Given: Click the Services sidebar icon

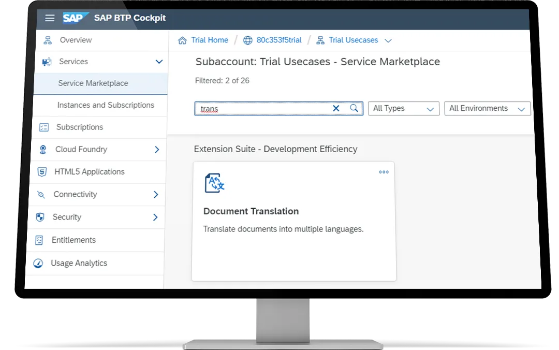Looking at the screenshot, I should point(47,62).
